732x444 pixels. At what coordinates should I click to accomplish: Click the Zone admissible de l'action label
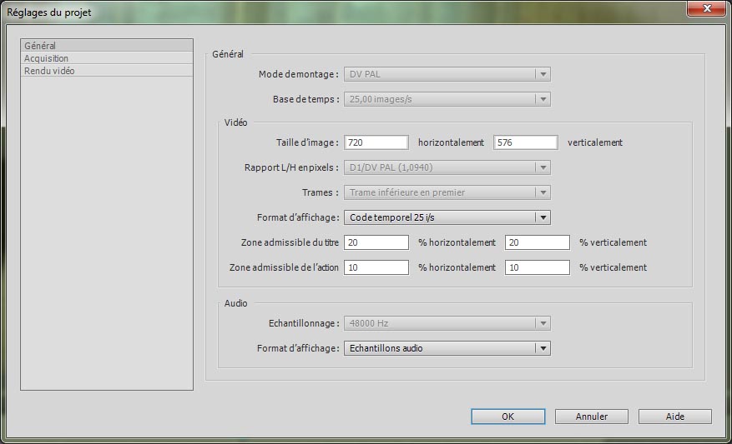tap(284, 267)
